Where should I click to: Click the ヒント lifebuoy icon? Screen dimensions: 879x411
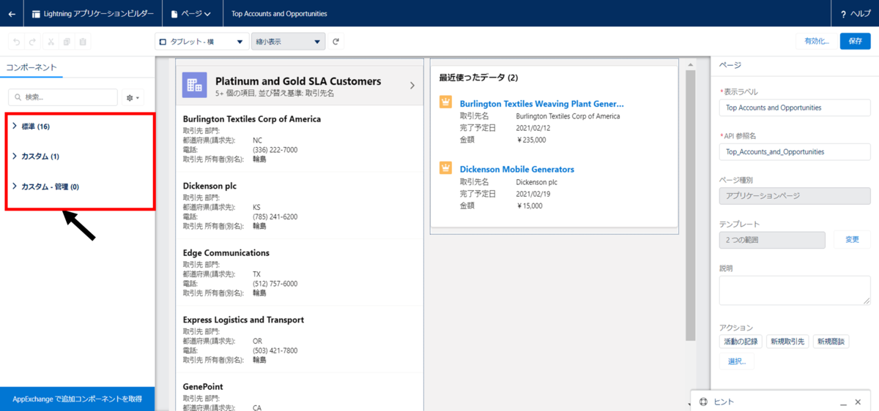point(703,401)
